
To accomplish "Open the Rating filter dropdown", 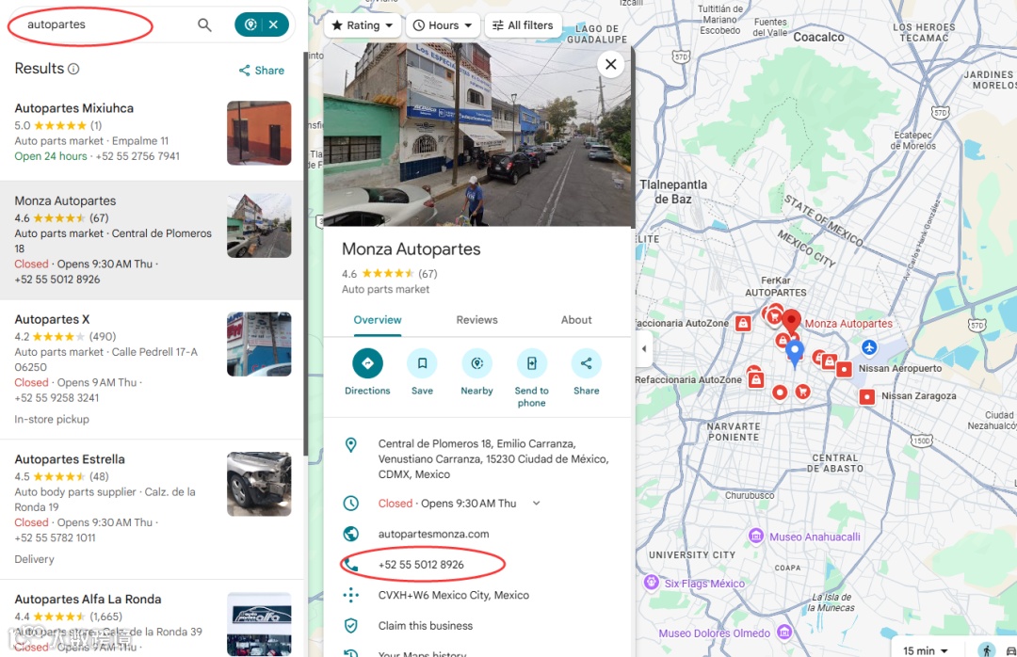I will coord(363,25).
